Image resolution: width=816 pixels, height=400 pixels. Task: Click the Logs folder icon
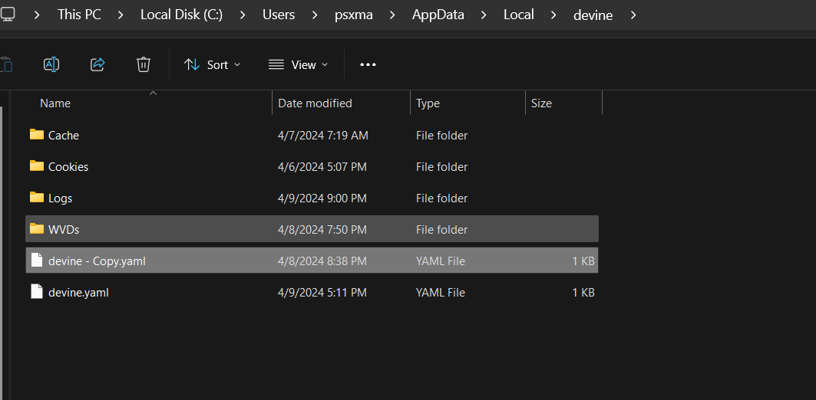click(x=37, y=198)
